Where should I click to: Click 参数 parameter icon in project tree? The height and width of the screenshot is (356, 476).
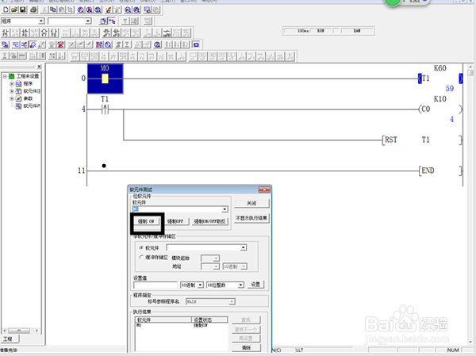[18, 98]
